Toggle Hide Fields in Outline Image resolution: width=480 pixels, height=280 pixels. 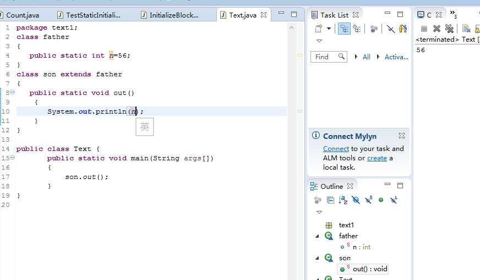tap(356, 200)
